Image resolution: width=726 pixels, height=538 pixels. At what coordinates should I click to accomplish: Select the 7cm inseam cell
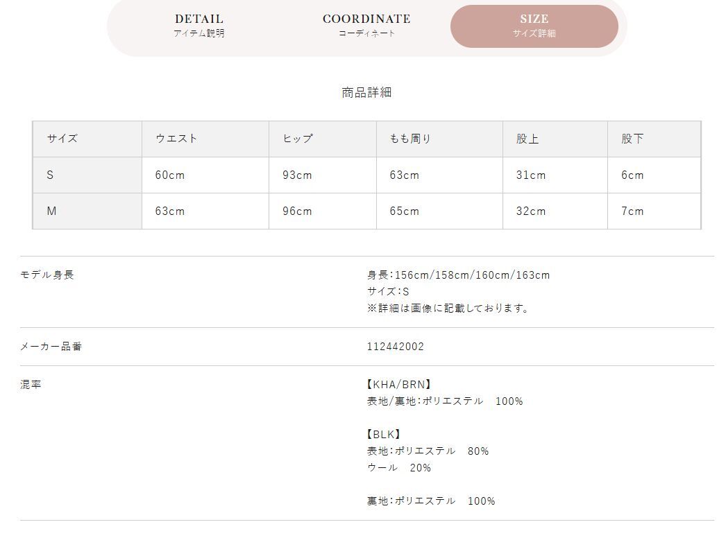632,211
